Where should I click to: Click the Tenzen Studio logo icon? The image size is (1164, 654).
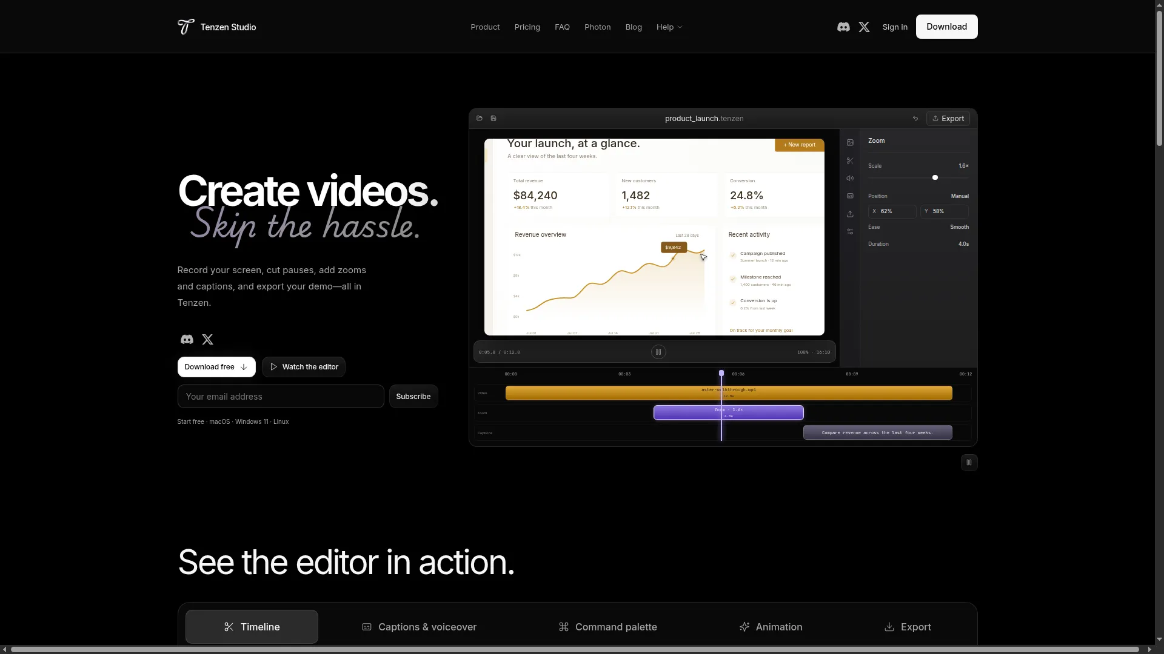pyautogui.click(x=186, y=27)
